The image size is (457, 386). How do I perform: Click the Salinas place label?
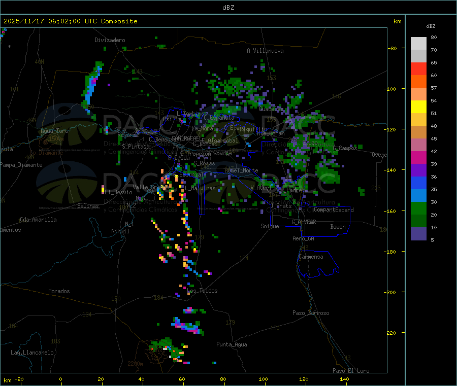(x=88, y=206)
